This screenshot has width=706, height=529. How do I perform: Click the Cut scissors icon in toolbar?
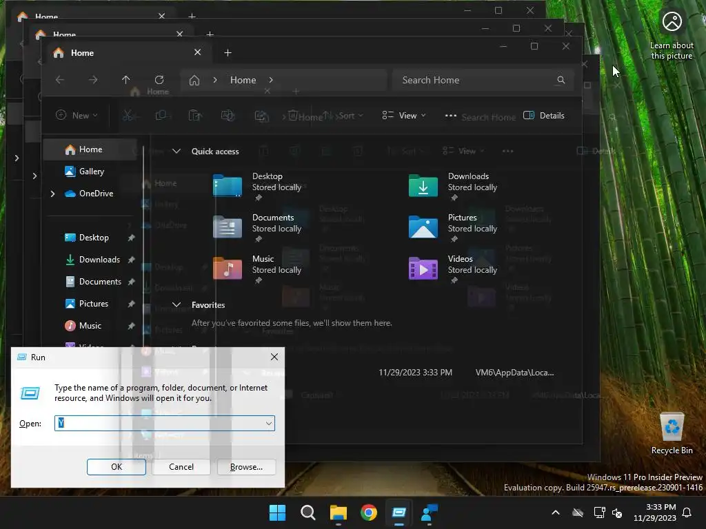coord(128,116)
